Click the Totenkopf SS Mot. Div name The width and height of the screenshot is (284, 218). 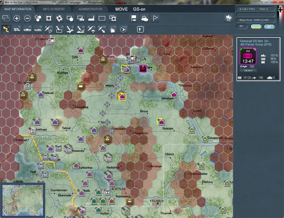pyautogui.click(x=254, y=41)
